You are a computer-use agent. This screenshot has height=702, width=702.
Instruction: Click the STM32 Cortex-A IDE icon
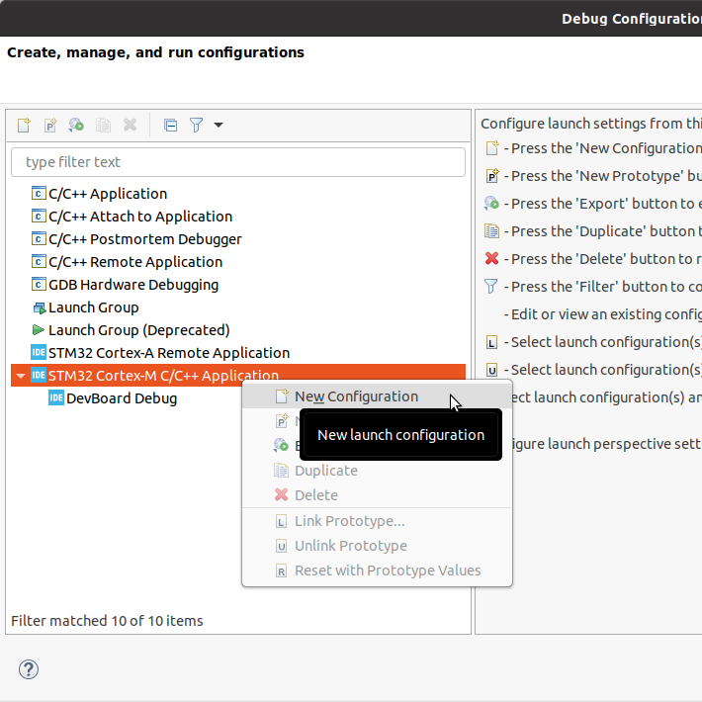[x=39, y=352]
